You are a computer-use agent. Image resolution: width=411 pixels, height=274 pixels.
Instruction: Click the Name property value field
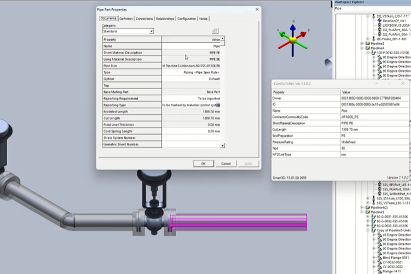coord(193,46)
